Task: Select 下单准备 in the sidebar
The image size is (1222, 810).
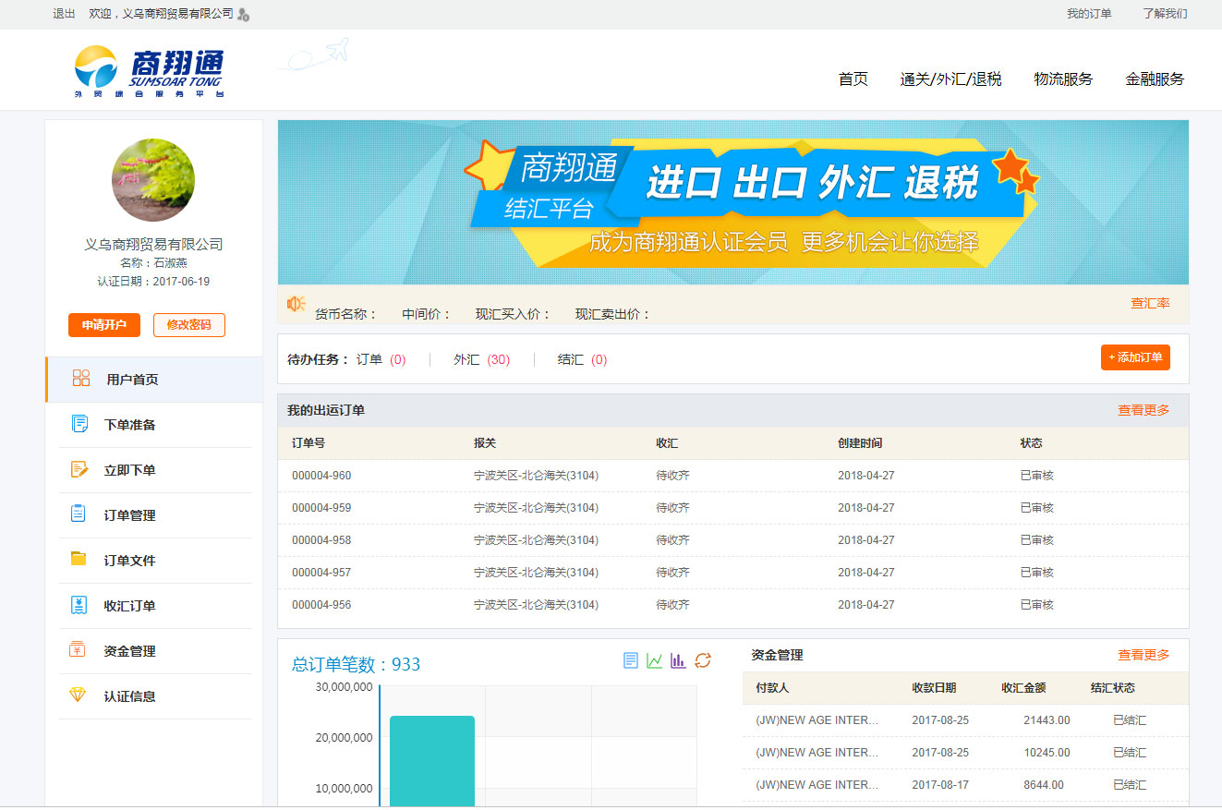Action: coord(154,425)
